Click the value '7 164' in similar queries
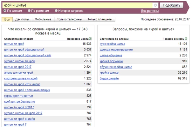This screenshot has width=192, height=127. pos(183,50)
